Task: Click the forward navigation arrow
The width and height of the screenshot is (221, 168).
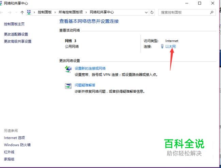Action: pyautogui.click(x=10, y=13)
